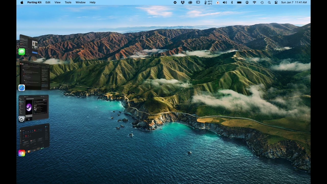Open the Apple menu

tap(22, 2)
